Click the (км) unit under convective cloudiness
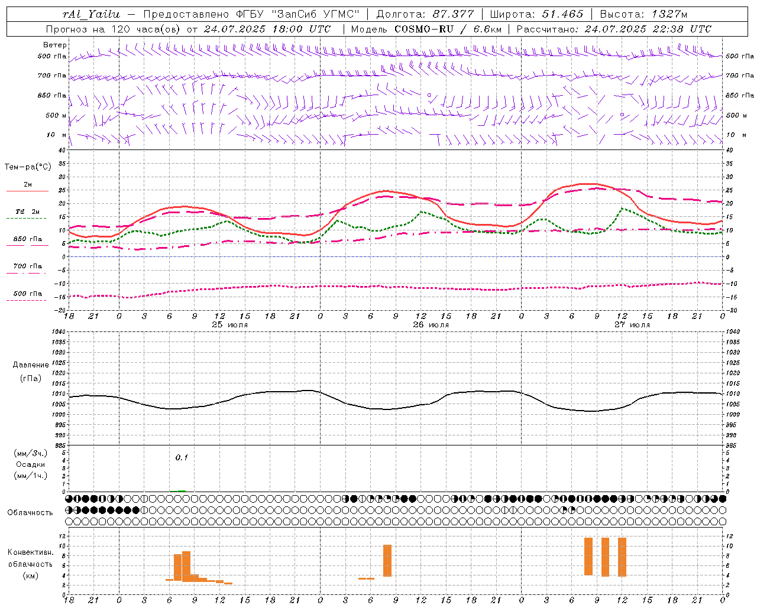The height and width of the screenshot is (605, 757). pos(30,575)
